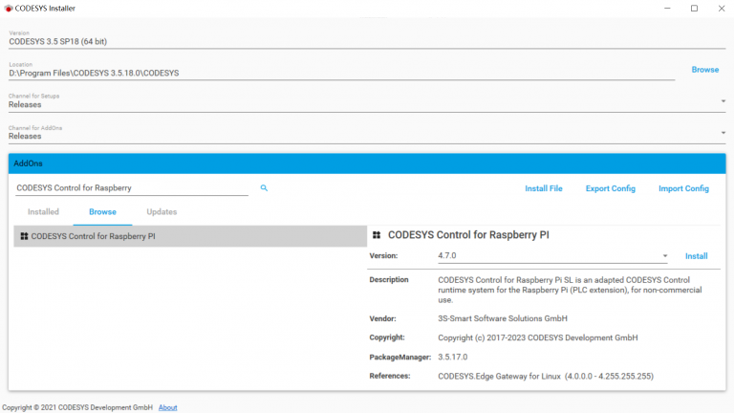This screenshot has width=734, height=413.
Task: Click the package icon in the details header
Action: click(377, 234)
